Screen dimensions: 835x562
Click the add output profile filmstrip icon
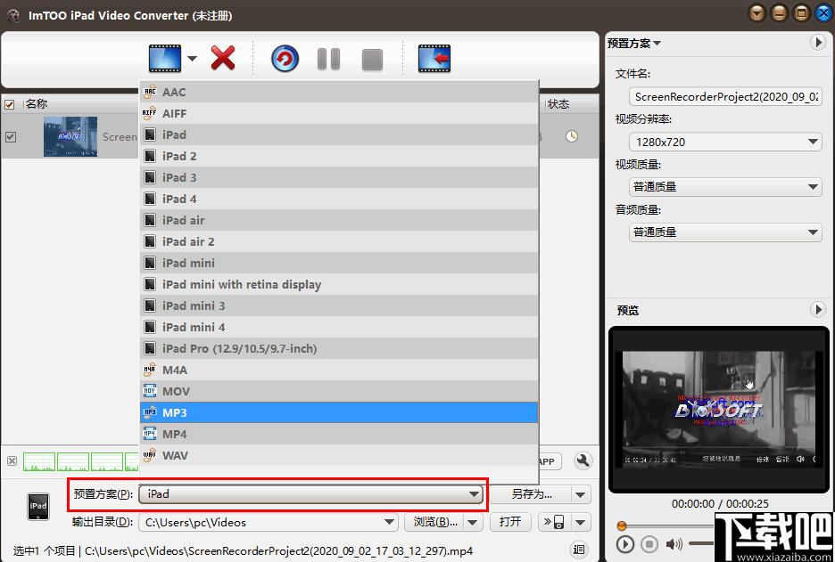pos(434,59)
